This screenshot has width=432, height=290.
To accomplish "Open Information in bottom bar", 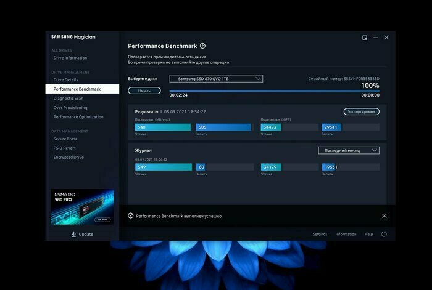I will click(346, 234).
